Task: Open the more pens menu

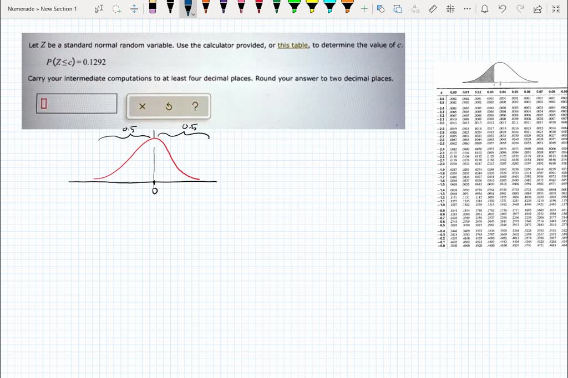Action: (x=366, y=9)
